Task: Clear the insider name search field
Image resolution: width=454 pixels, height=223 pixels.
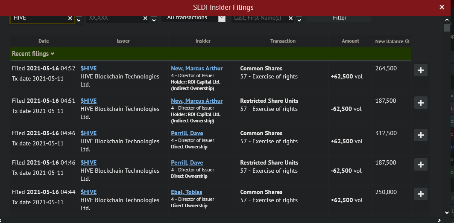Action: [x=290, y=18]
